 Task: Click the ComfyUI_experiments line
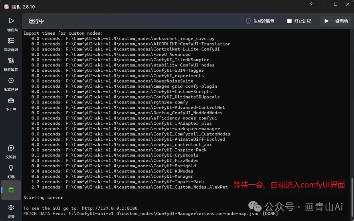[x=117, y=76]
